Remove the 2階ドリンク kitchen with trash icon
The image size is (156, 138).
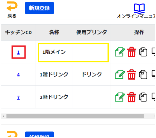tap(132, 97)
